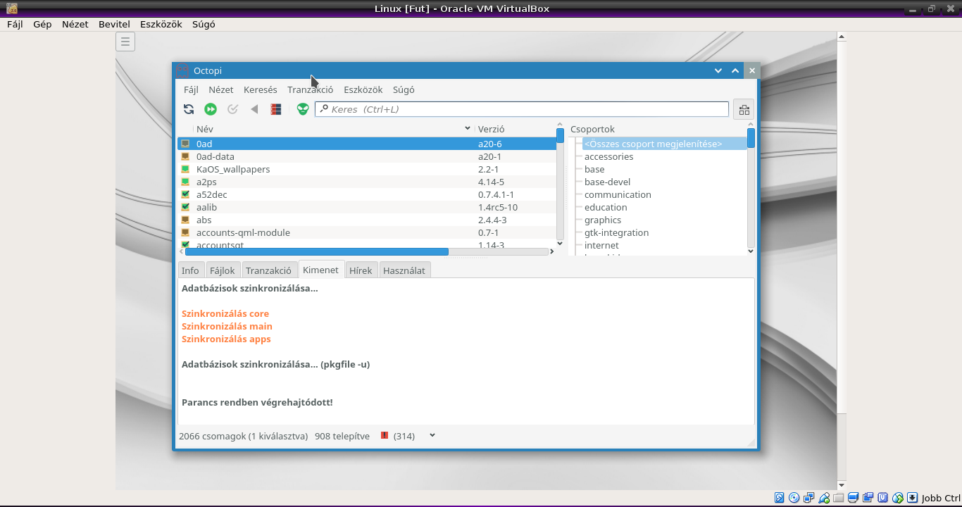This screenshot has width=962, height=507.
Task: Click the accounts-qml-module status icon
Action: [185, 232]
